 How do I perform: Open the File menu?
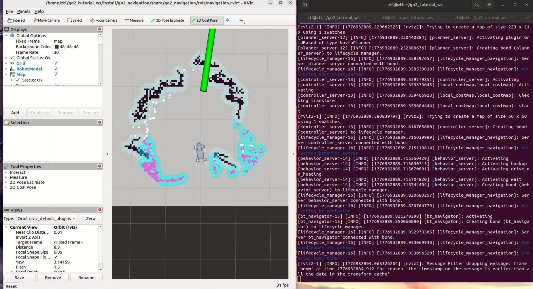coord(10,11)
